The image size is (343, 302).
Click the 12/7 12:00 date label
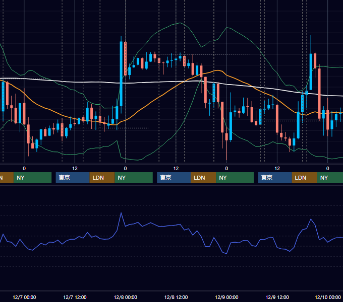tap(75, 297)
